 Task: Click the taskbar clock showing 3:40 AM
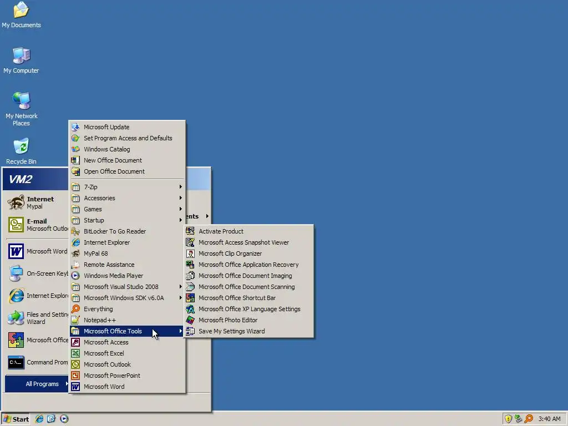(549, 419)
